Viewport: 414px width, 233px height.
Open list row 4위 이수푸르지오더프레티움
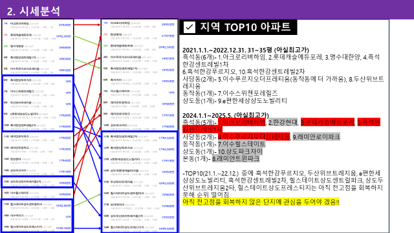coord(139,59)
